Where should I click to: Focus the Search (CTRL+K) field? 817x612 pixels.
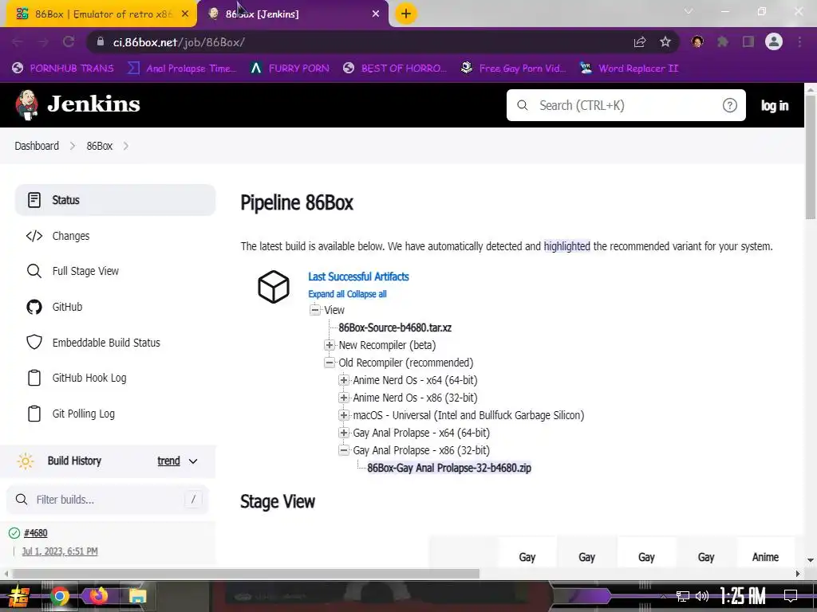tap(626, 105)
